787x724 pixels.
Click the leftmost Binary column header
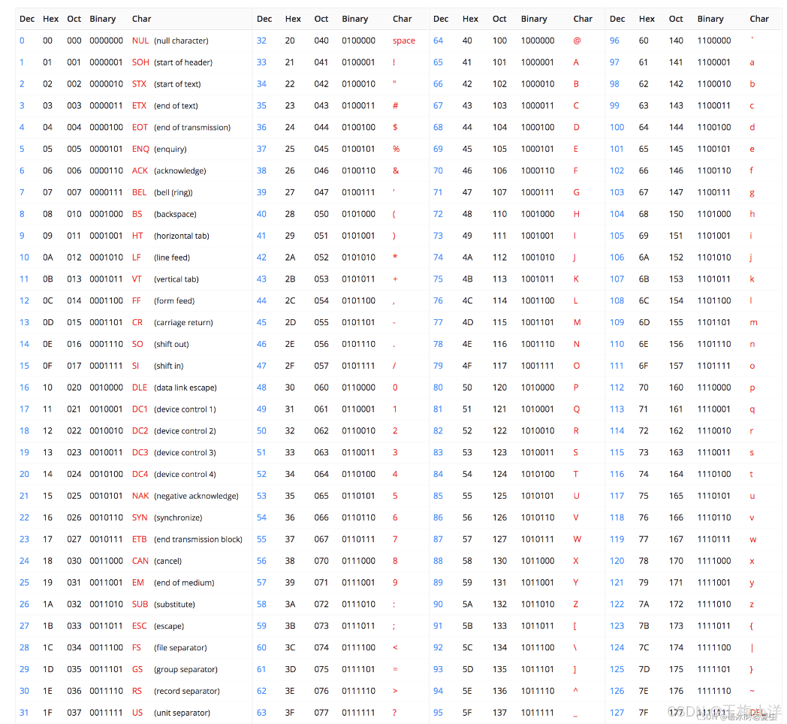point(103,19)
